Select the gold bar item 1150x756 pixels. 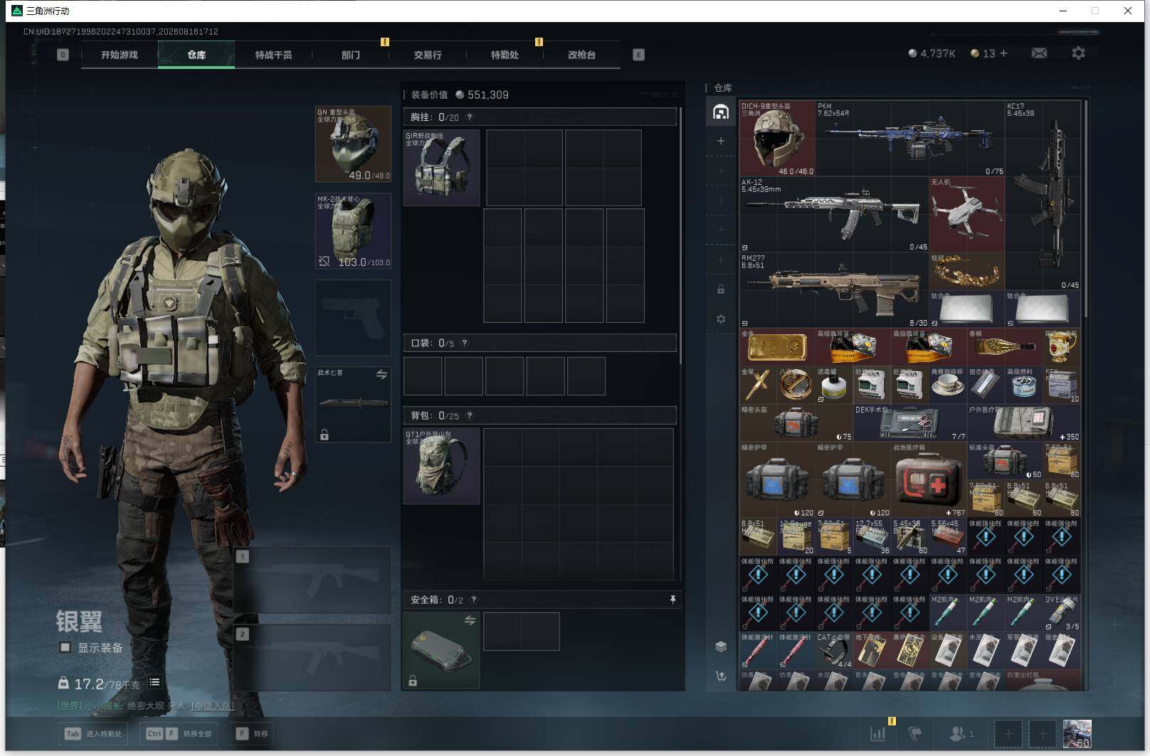777,347
